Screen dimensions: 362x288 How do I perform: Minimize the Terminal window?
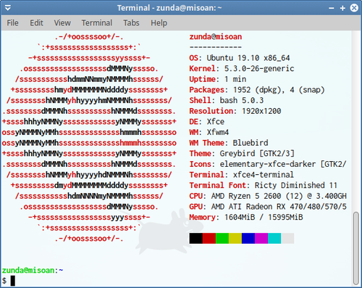point(332,8)
